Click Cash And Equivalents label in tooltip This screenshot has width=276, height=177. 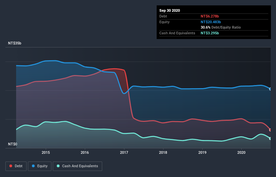[177, 33]
